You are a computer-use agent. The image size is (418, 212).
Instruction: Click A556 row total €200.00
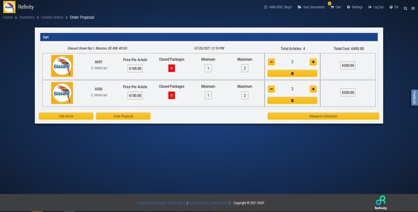coord(348,93)
